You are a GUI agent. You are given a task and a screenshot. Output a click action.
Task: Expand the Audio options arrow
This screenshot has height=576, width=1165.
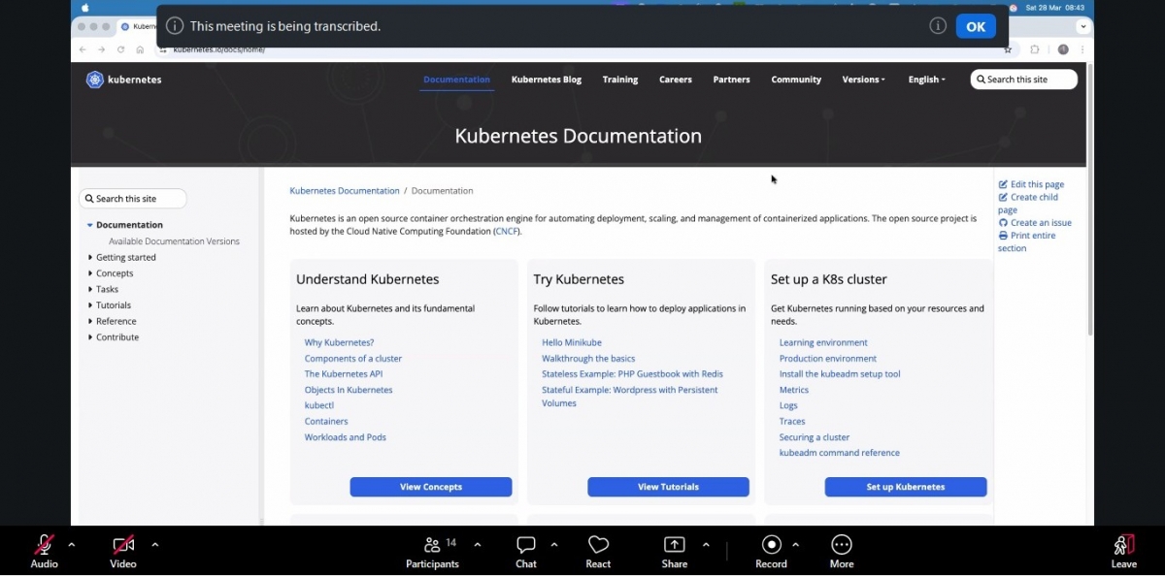(72, 544)
